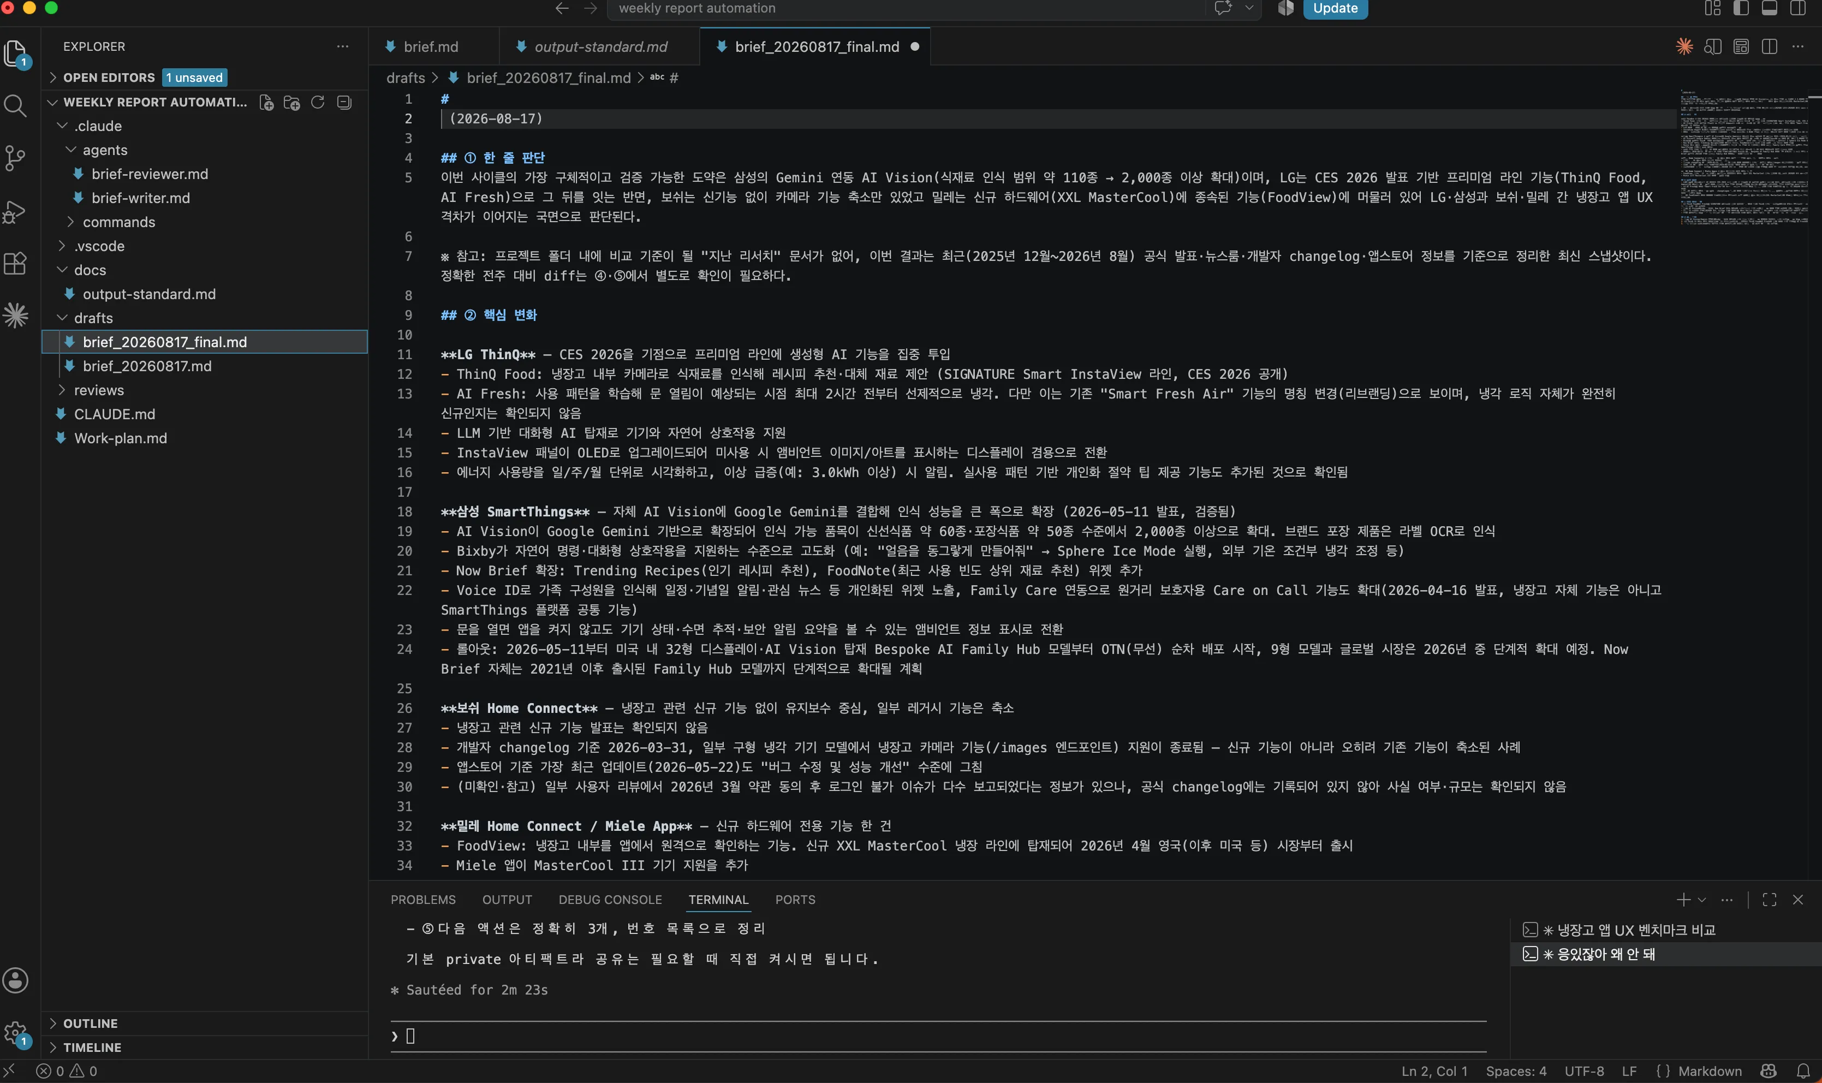Go back in navigation history
The height and width of the screenshot is (1083, 1822).
(562, 8)
